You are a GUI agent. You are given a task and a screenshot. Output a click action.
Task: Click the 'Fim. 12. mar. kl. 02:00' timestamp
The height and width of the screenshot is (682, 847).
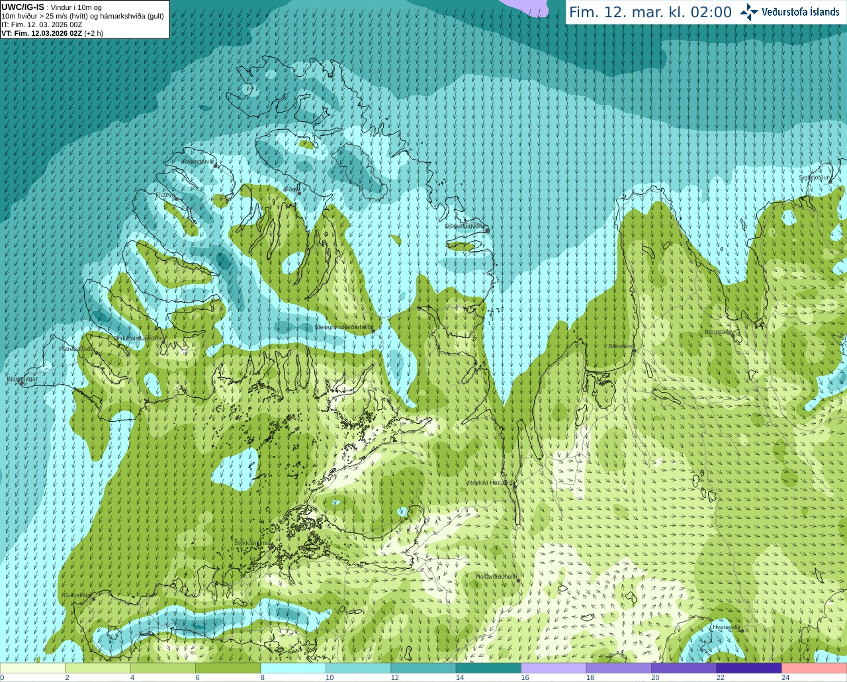(x=650, y=12)
